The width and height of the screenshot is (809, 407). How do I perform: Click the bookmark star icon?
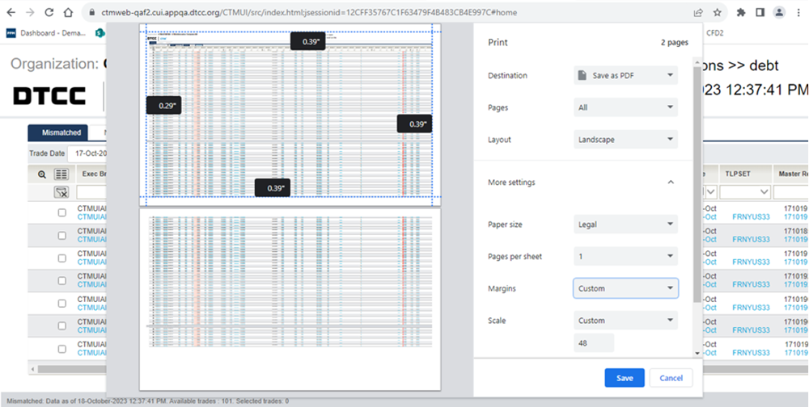click(717, 13)
